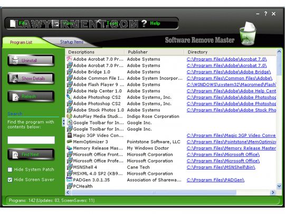
Task: Click the Adobe Help Center 1.0 icon
Action: [x=69, y=91]
